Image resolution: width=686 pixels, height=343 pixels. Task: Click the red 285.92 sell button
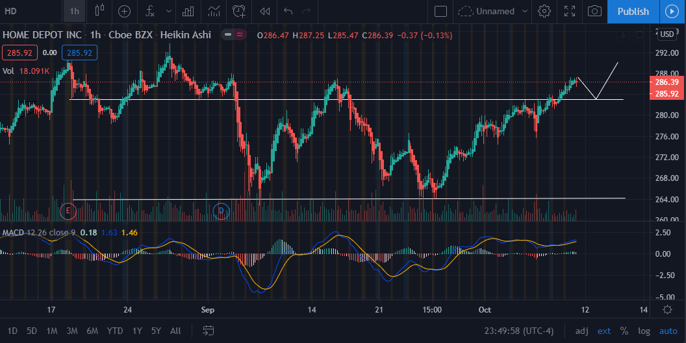(x=19, y=53)
